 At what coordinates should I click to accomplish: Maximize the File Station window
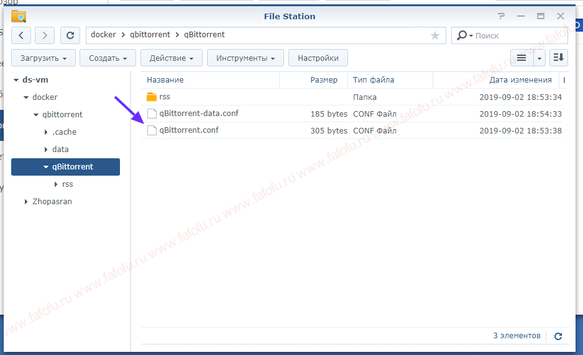(x=541, y=16)
